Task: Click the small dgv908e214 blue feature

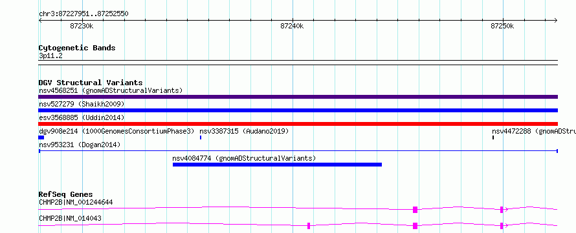Action: pyautogui.click(x=41, y=137)
